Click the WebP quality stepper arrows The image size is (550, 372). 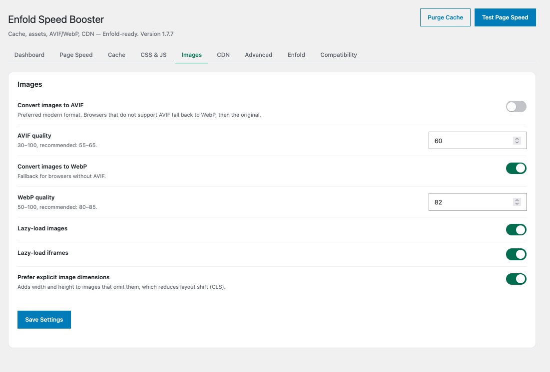(517, 202)
